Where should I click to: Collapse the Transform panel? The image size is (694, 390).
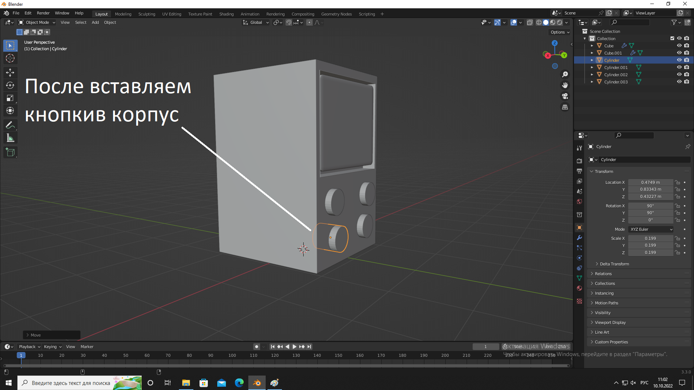point(639,172)
